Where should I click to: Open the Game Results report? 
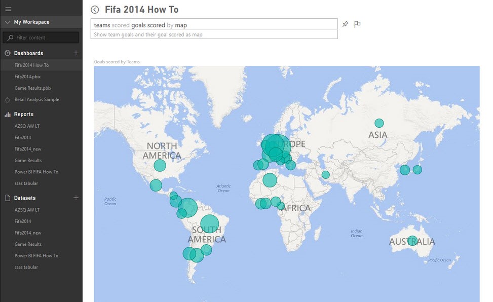[28, 161]
